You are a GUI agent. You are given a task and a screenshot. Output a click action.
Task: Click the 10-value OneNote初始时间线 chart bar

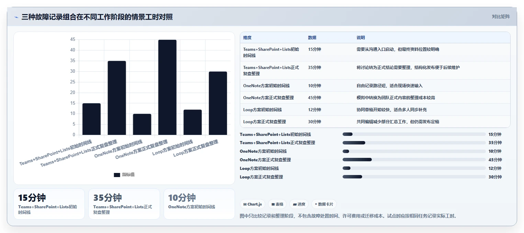coord(142,124)
